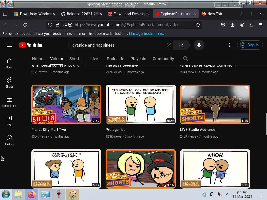Search within the channel using the magnifier
Viewport: 267px width, 200px height.
click(x=185, y=59)
